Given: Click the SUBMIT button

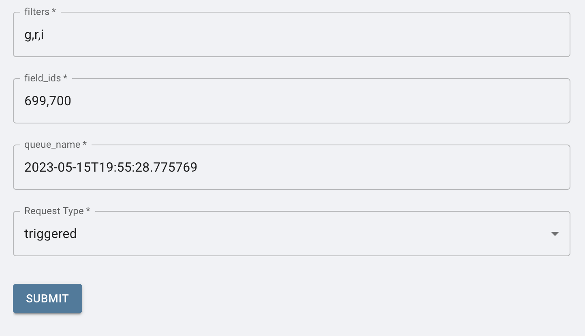Looking at the screenshot, I should point(47,298).
